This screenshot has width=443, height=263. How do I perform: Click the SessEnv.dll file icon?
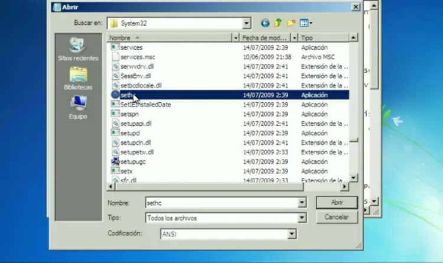click(115, 76)
